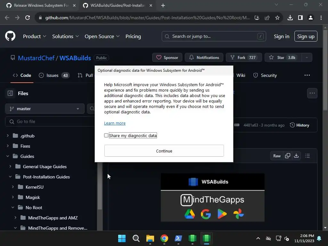Click the Sign up button

306,37
